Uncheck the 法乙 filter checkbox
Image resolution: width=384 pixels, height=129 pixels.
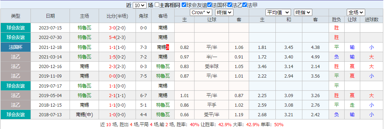[230, 5]
